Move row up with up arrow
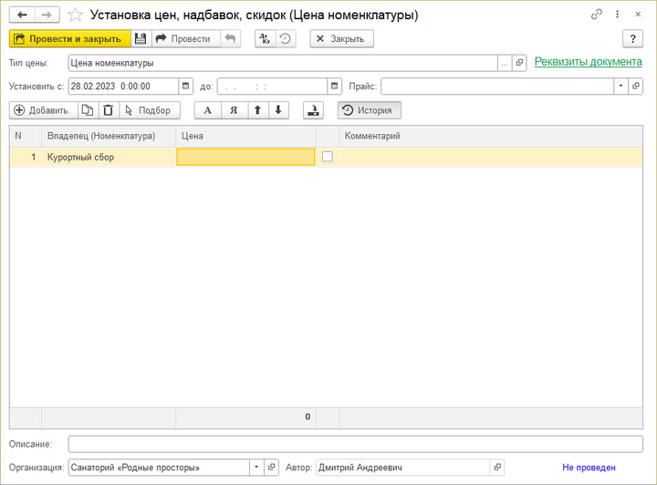The height and width of the screenshot is (485, 657). (257, 110)
